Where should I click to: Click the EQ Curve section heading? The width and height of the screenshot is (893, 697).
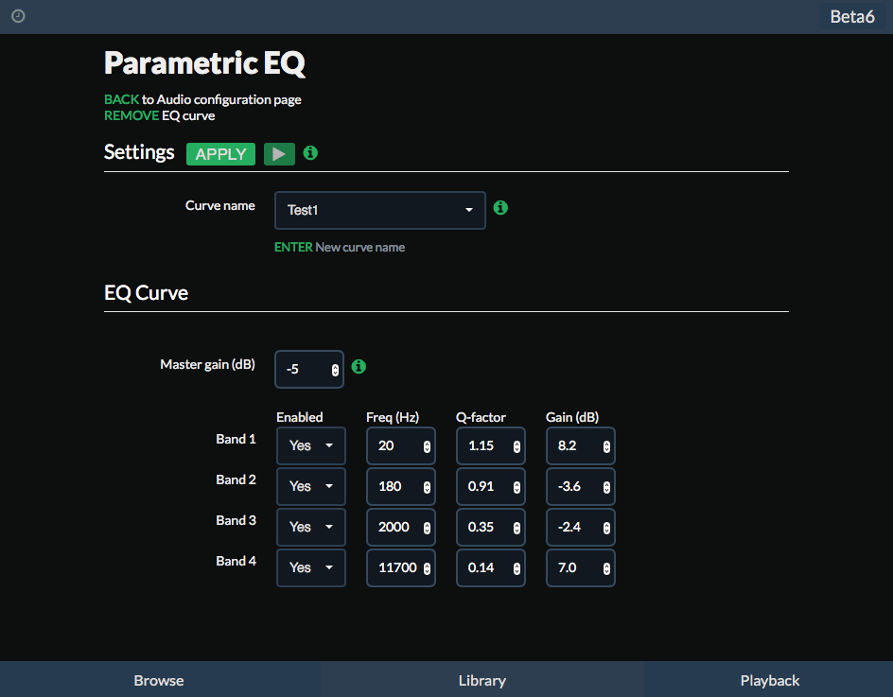pos(146,292)
